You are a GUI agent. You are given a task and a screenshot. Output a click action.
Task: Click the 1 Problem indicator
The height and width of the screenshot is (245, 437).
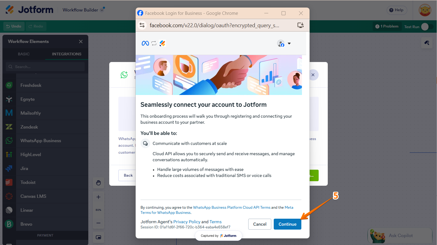pyautogui.click(x=387, y=26)
